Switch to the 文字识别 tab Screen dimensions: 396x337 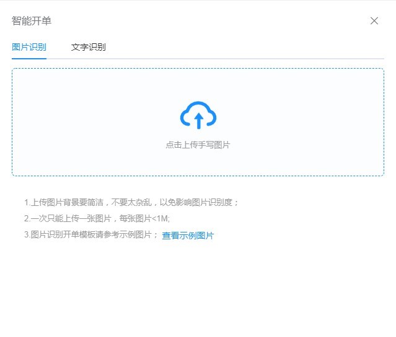point(88,47)
